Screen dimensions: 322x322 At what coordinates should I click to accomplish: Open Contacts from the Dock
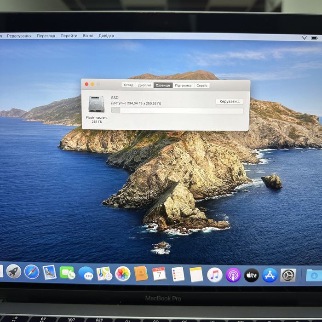(141, 274)
